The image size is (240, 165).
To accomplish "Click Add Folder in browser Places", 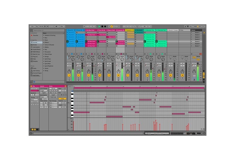I will tap(36, 76).
